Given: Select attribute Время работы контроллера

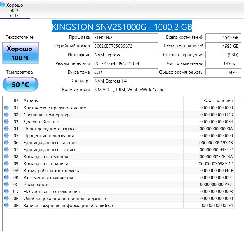Looking at the screenshot, I should pos(52,171).
